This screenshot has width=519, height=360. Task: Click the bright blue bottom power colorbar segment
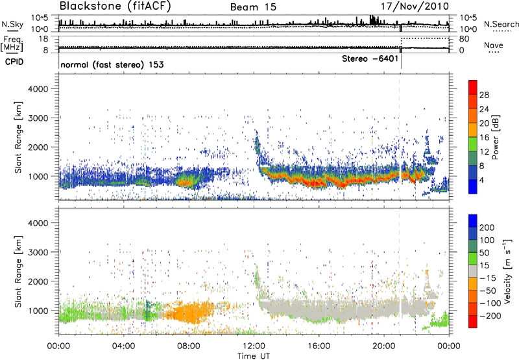pos(473,187)
